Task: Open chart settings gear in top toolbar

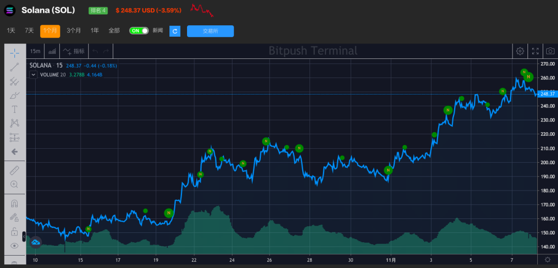Action: pos(520,51)
